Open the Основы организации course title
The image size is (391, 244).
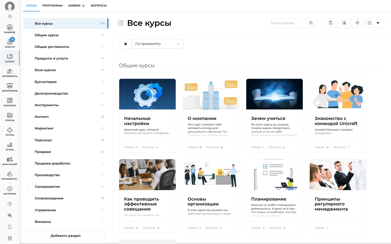203,201
